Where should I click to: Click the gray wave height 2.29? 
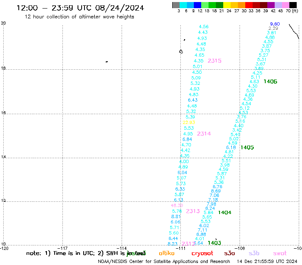coord(273,28)
